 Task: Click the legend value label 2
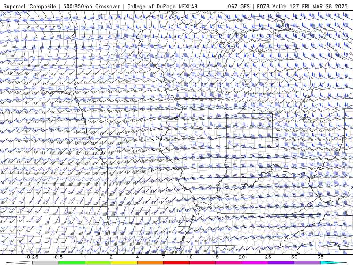coord(111,257)
